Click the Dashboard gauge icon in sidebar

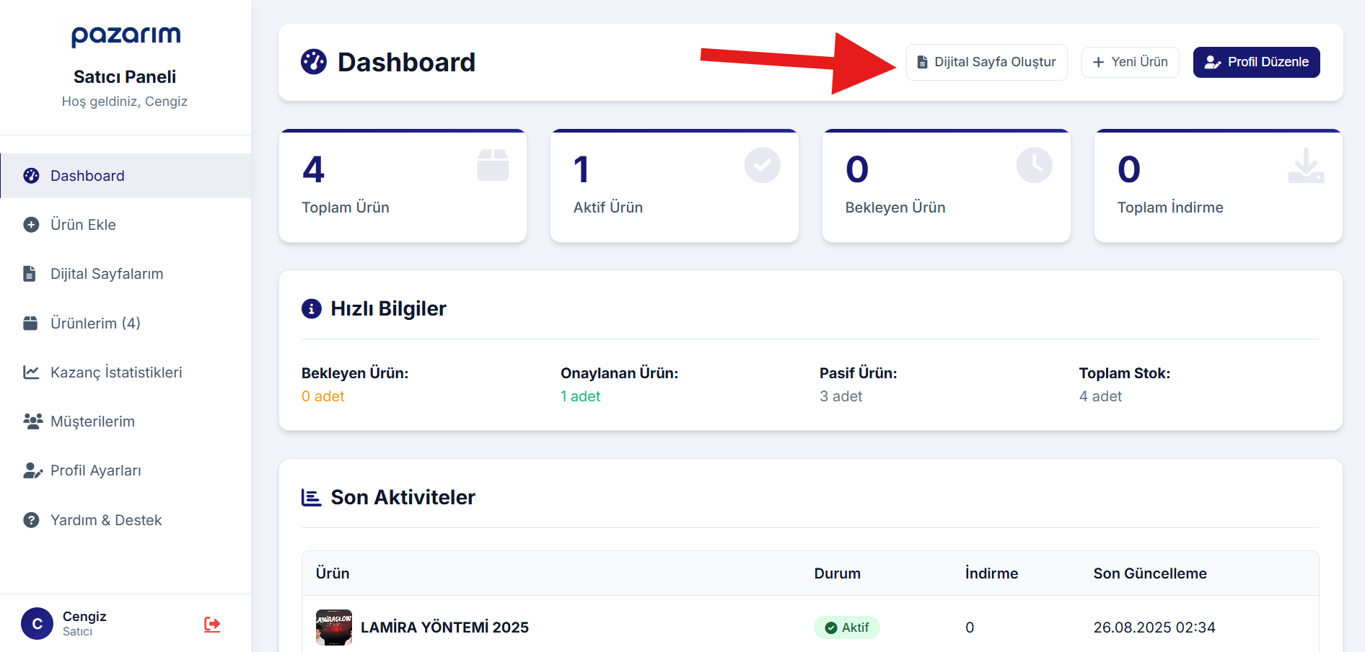(x=31, y=176)
